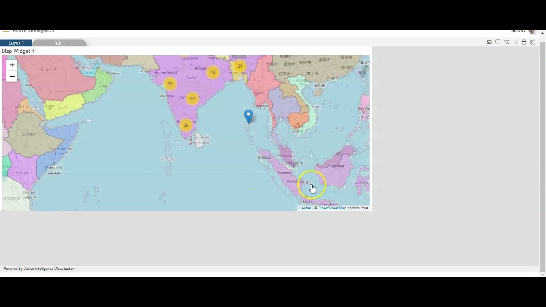The width and height of the screenshot is (546, 307).
Task: Click the Mumbai label on map
Action: [x=166, y=96]
